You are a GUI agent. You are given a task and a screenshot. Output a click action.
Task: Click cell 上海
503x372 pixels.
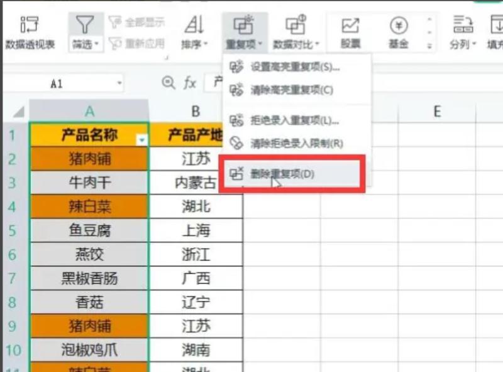[196, 230]
